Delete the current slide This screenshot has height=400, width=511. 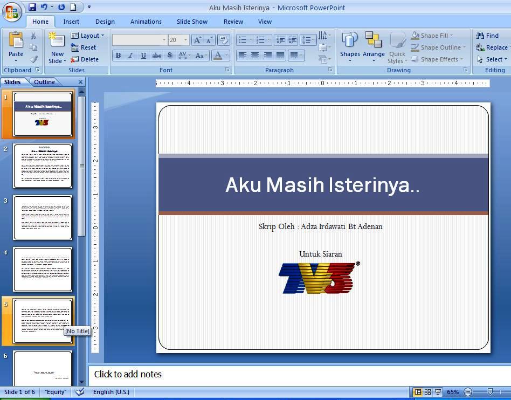point(85,59)
